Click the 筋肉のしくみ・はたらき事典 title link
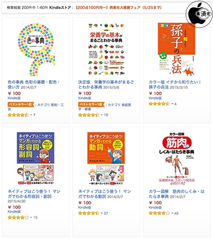 pyautogui.click(x=176, y=194)
